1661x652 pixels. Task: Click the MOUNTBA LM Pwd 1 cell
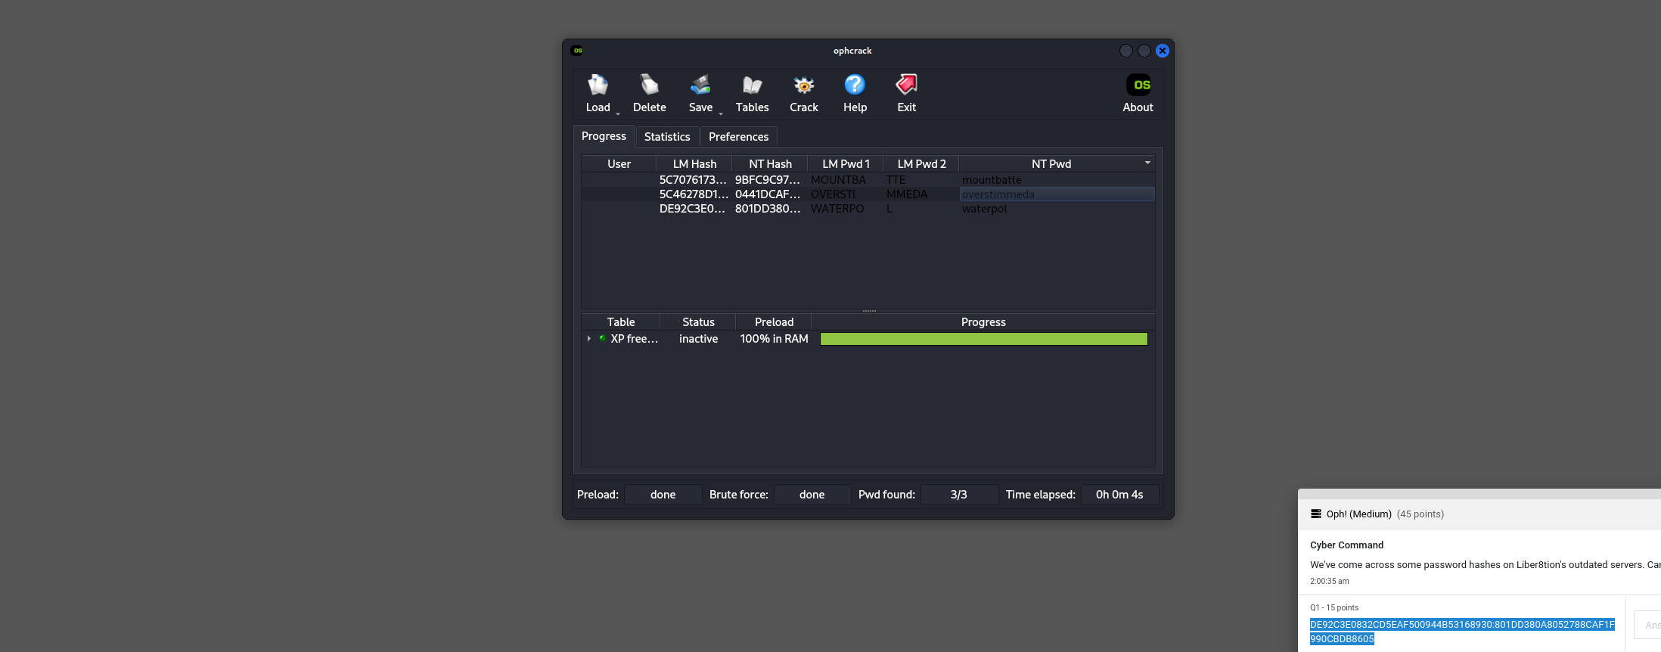(846, 180)
